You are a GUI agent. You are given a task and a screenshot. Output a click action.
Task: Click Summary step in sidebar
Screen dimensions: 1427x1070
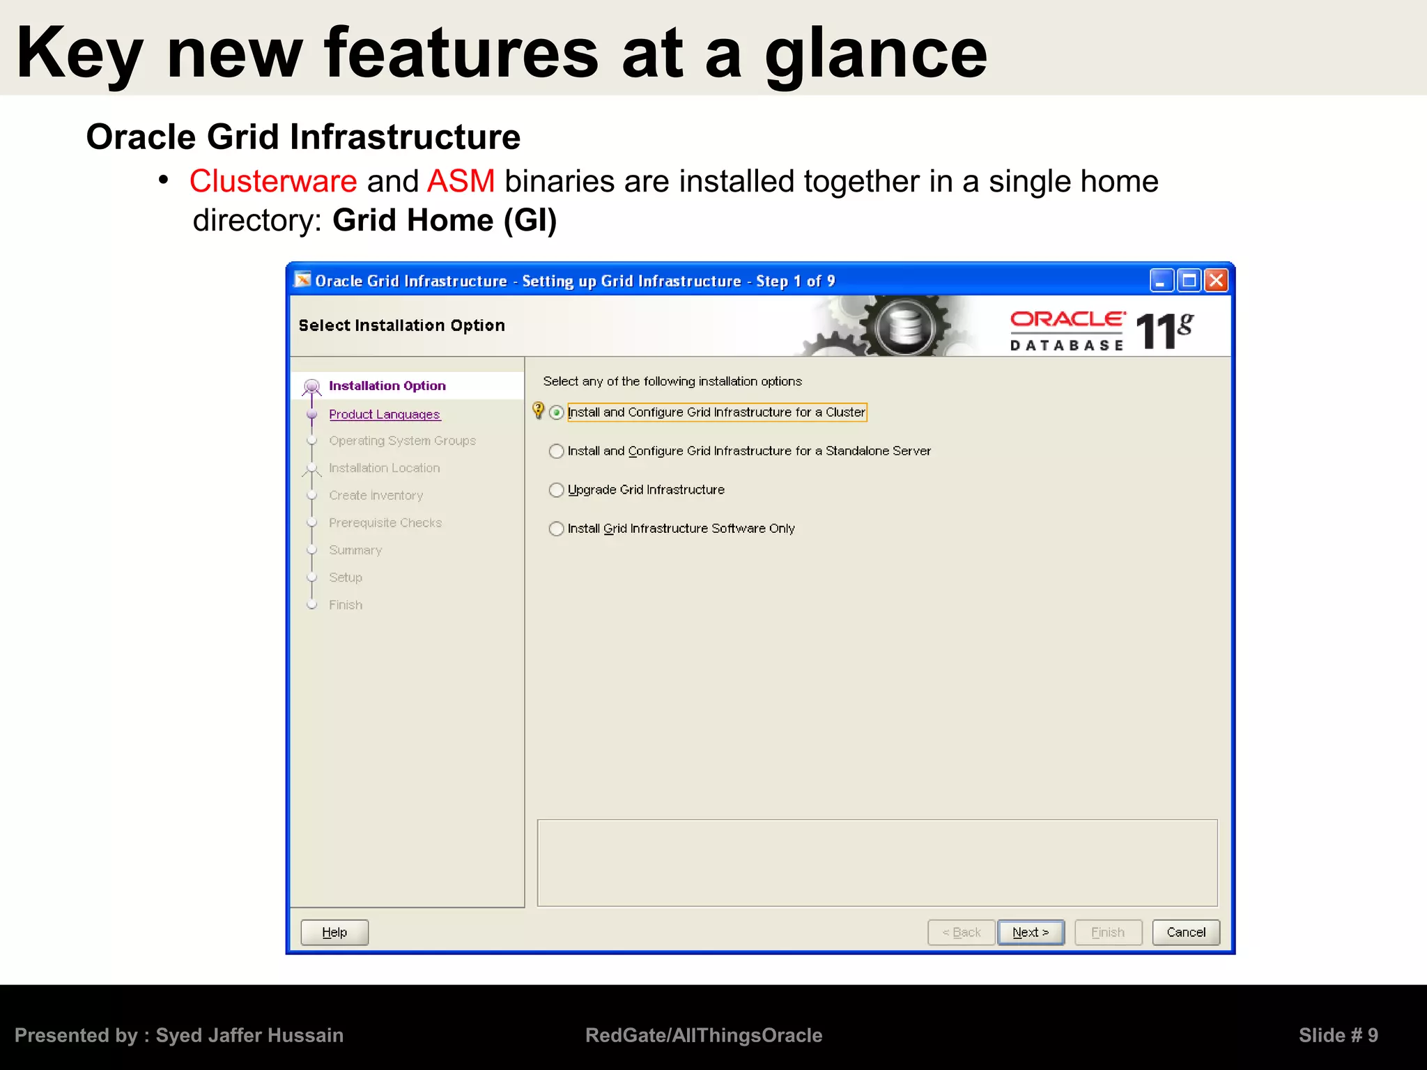click(x=355, y=550)
